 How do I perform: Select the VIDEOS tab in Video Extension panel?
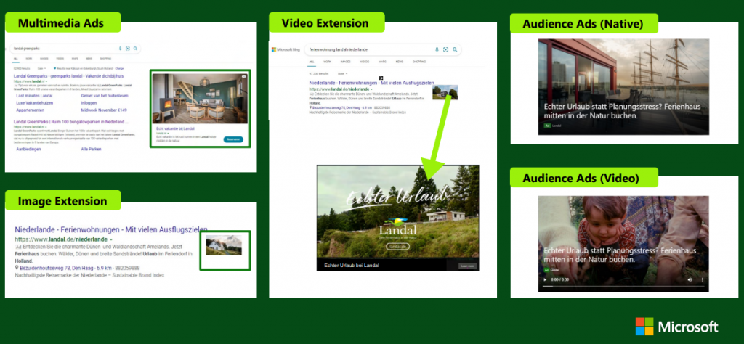click(x=365, y=62)
